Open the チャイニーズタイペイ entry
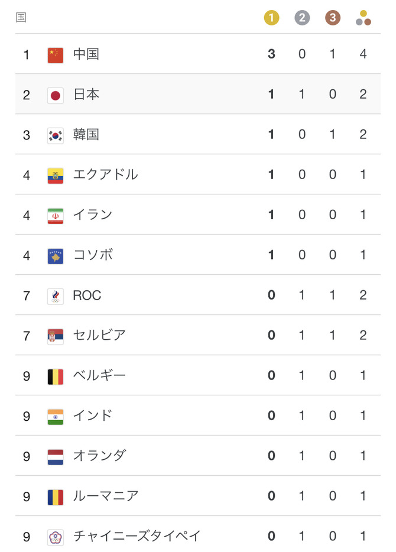Screen dimensions: 396x552 (x=137, y=537)
